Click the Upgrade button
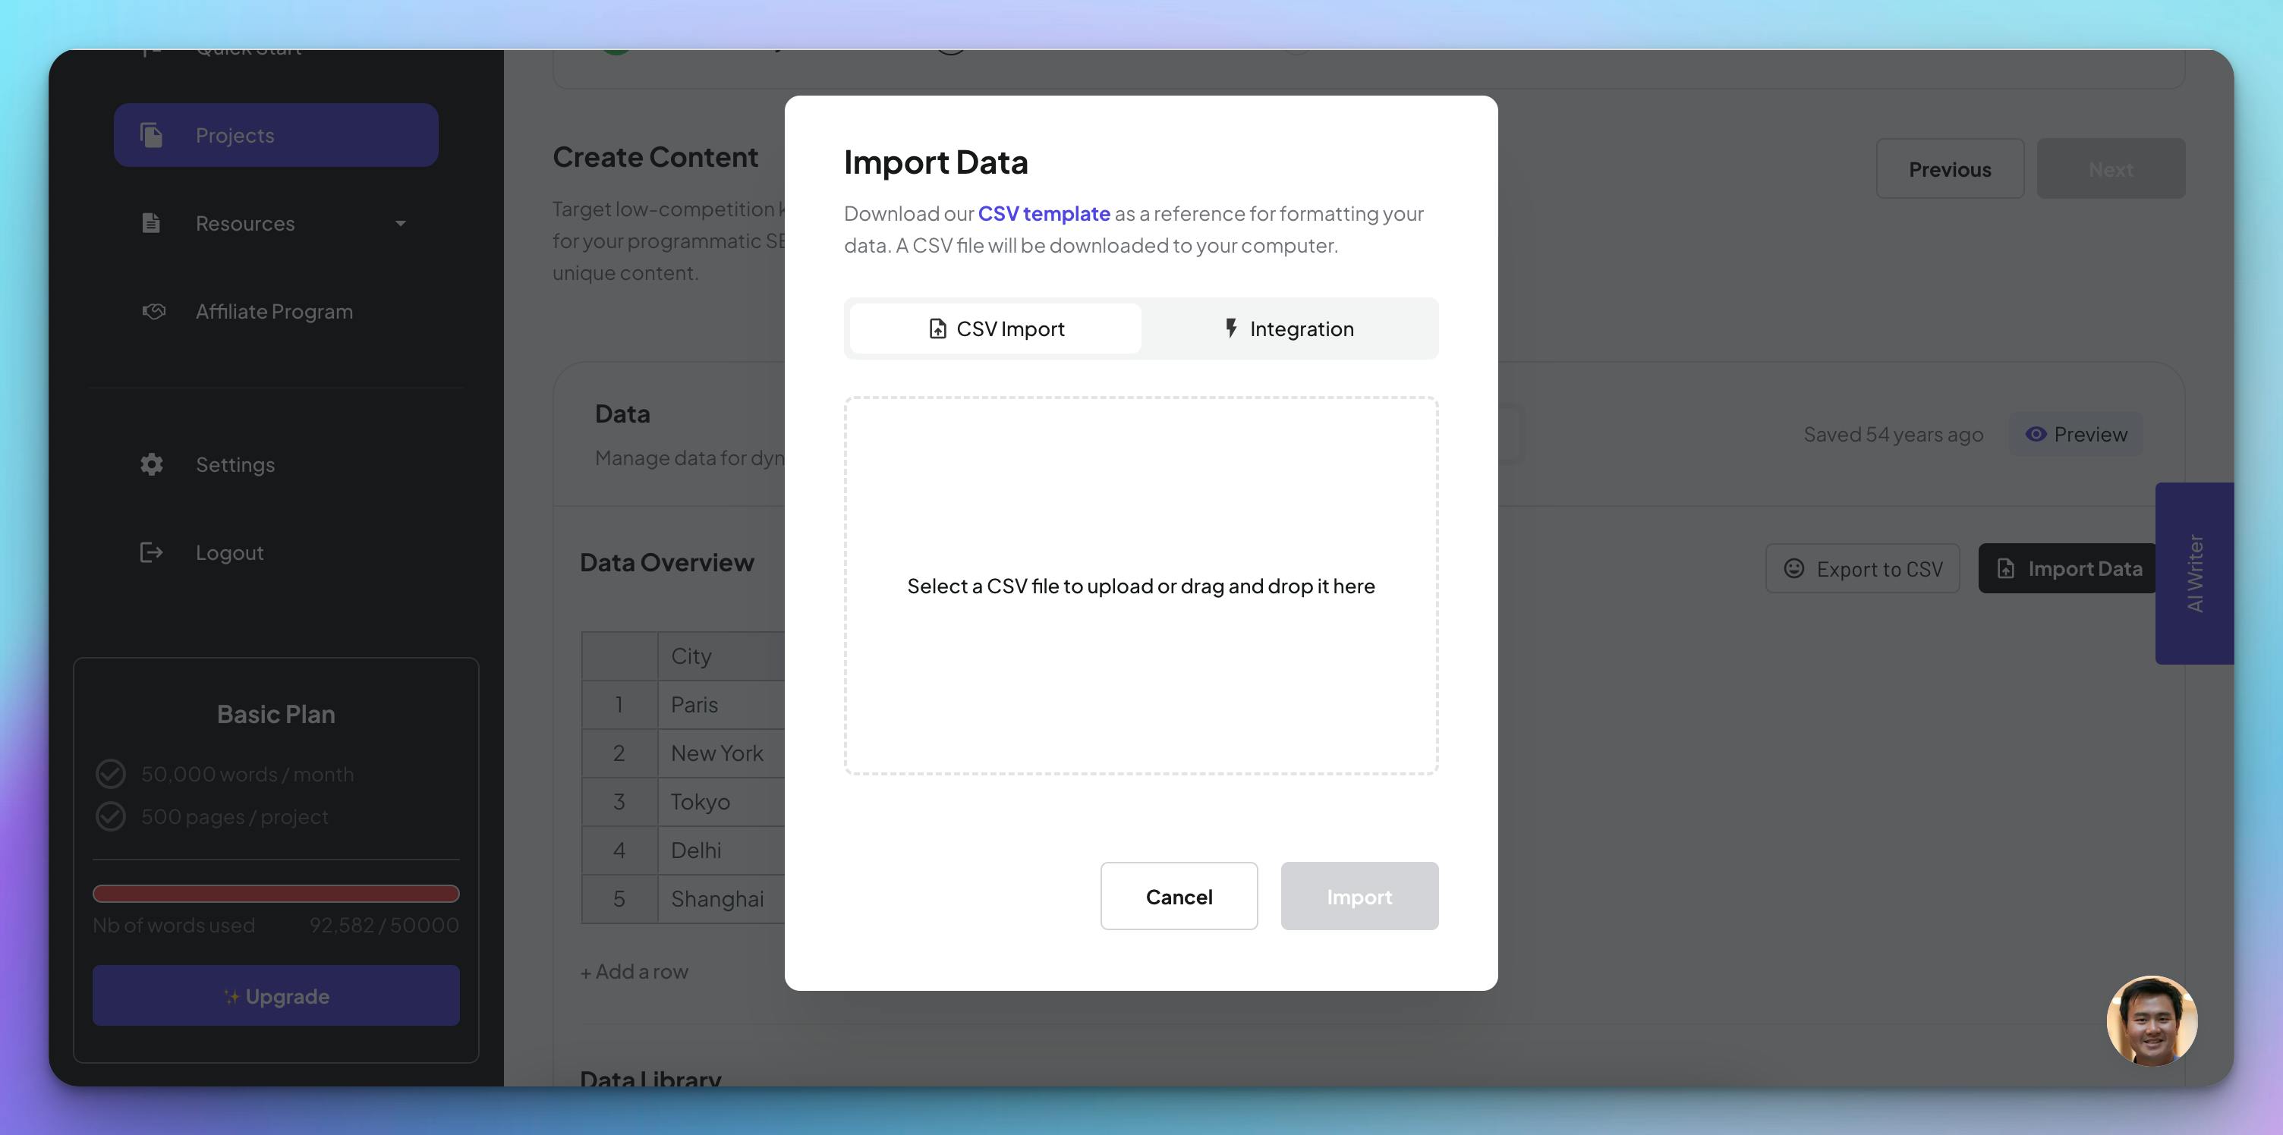 click(x=276, y=995)
